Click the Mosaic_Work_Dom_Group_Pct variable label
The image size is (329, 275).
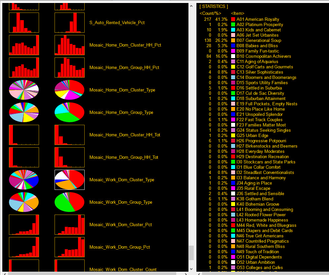pos(120,247)
